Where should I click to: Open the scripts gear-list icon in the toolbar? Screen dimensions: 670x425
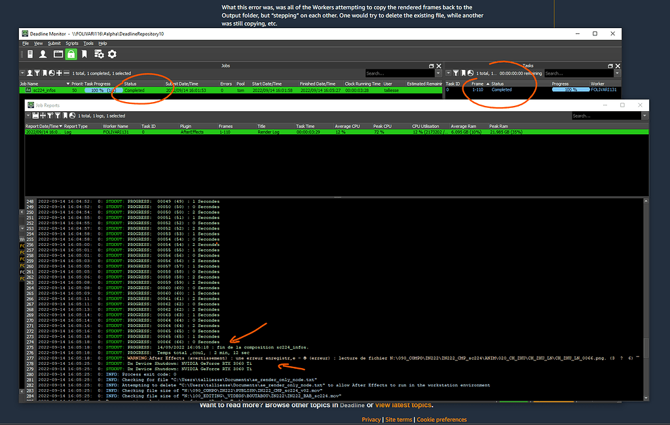tap(99, 53)
